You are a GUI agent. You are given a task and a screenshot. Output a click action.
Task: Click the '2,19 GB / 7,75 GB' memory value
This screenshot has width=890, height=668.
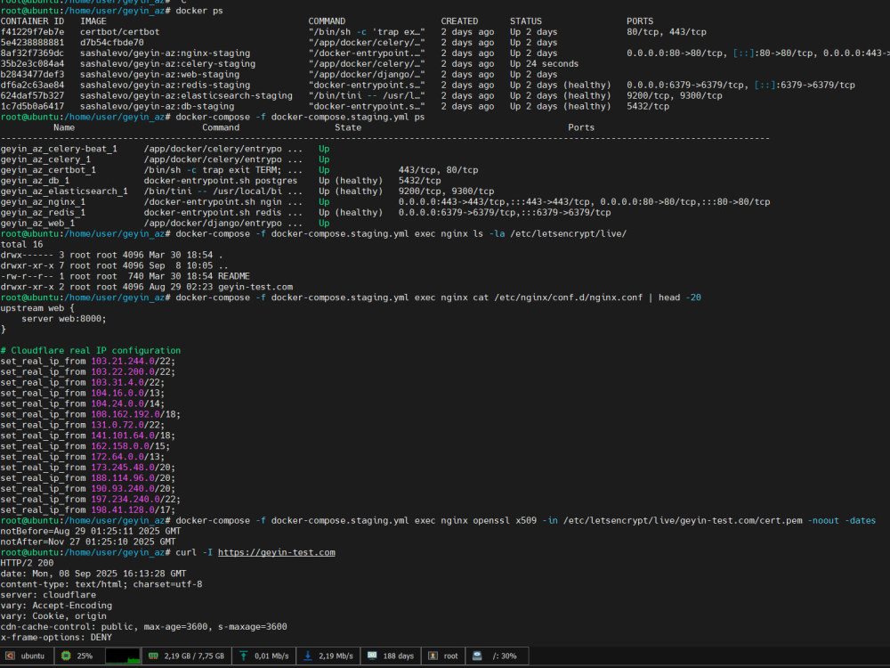194,656
